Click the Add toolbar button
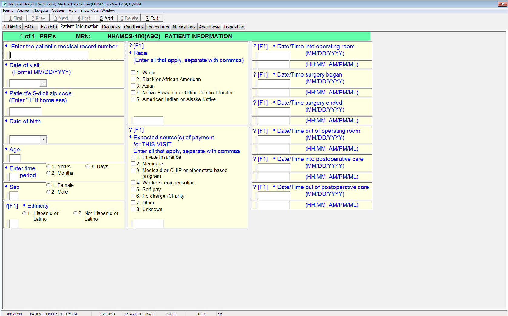This screenshot has height=316, width=508. (x=106, y=18)
